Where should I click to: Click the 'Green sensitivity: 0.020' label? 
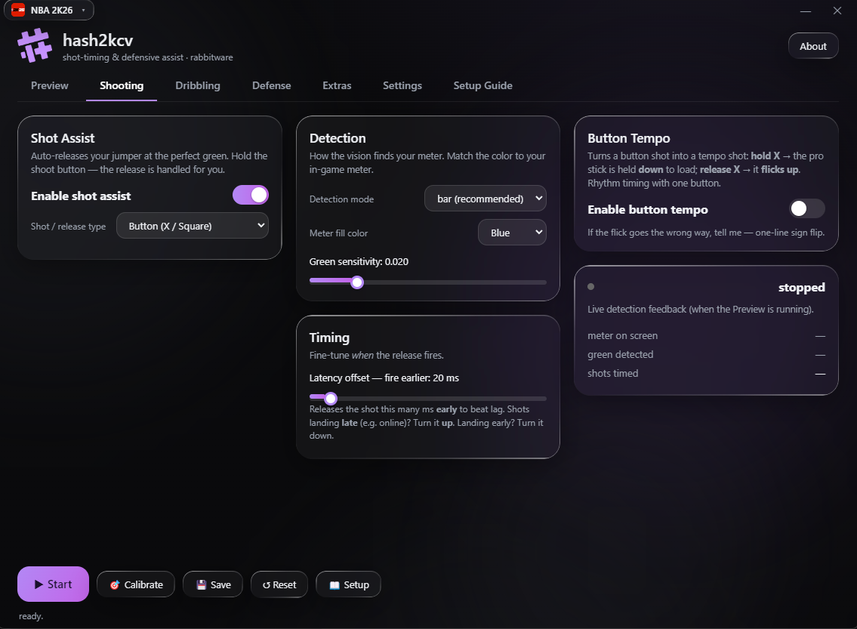tap(359, 262)
